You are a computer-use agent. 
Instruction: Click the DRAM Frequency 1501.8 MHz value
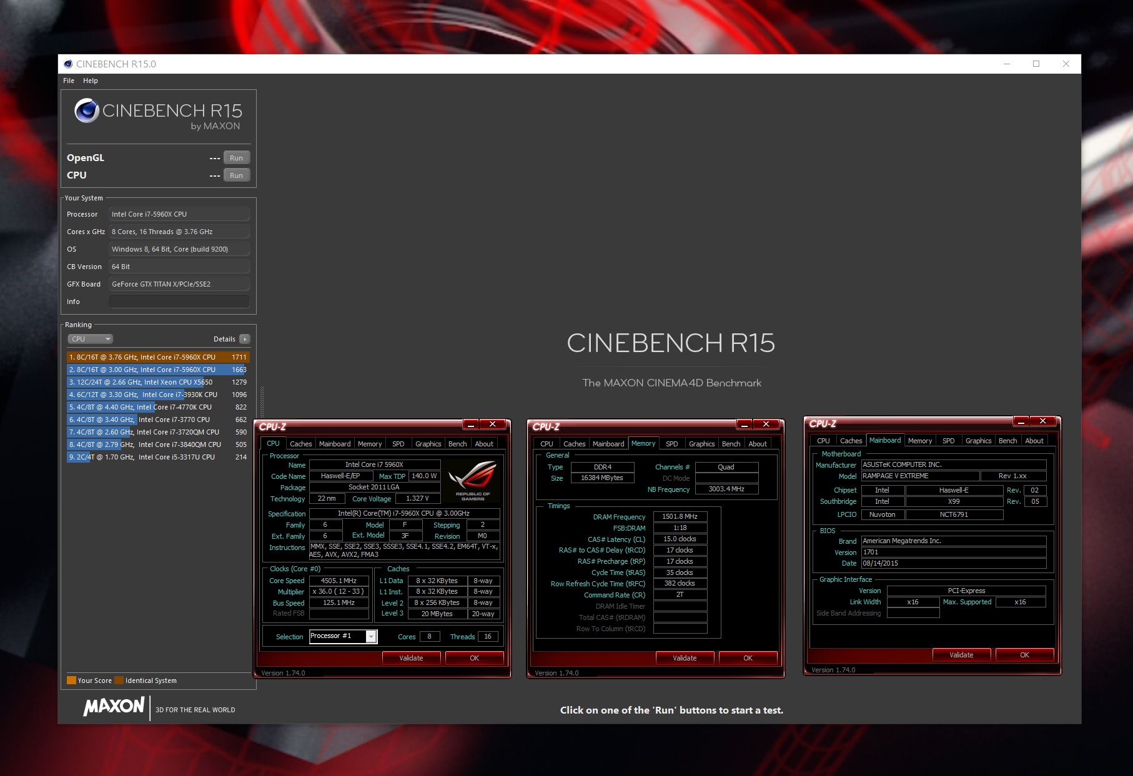(680, 516)
